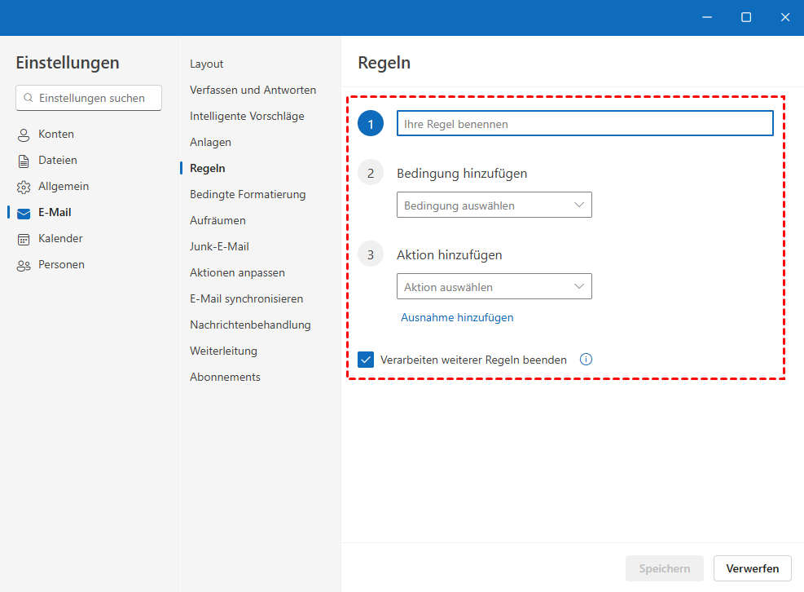The image size is (804, 592).
Task: Click the Dateien document icon
Action: click(x=24, y=161)
